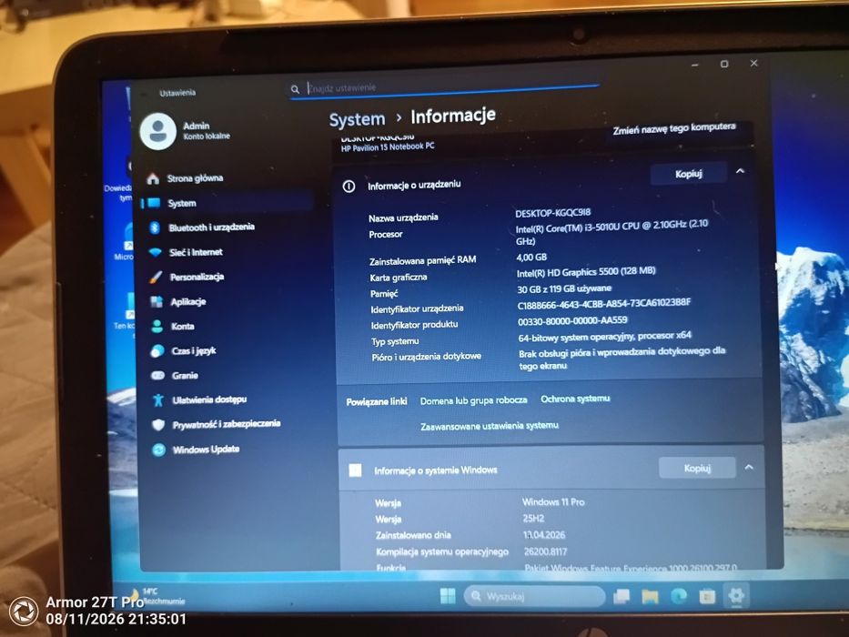Select the device name DESKTOP-KGQC9I8 value

coord(553,213)
